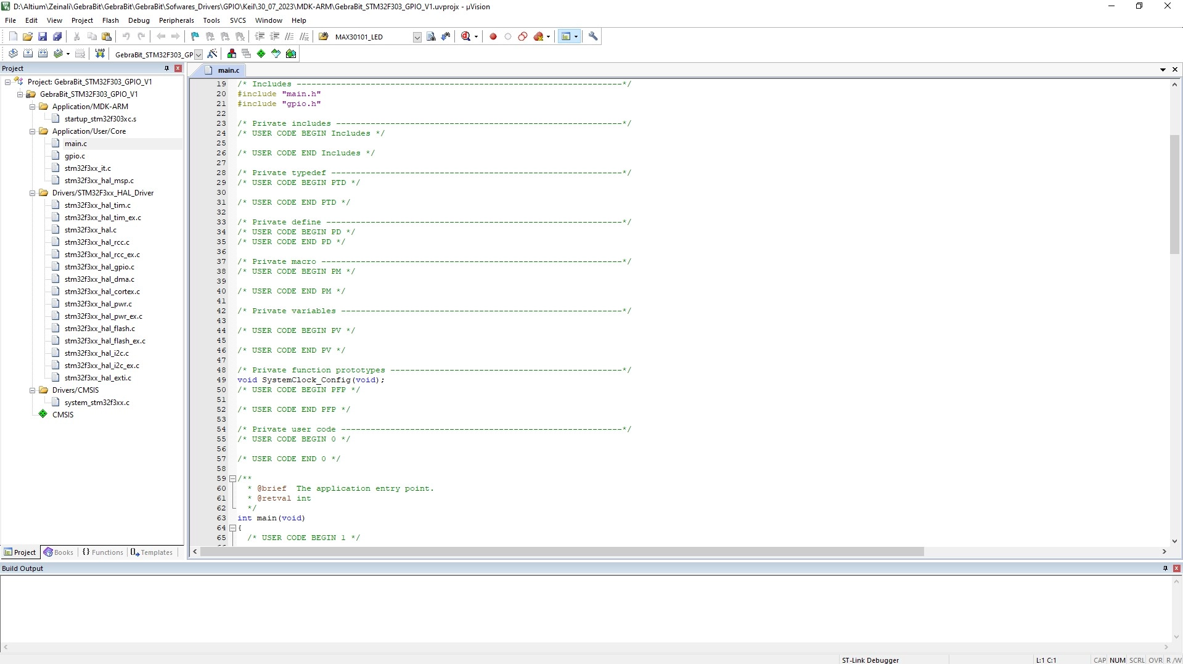
Task: Build target files icon
Action: pos(28,54)
